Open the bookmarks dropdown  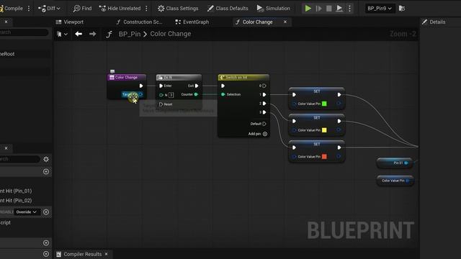[x=62, y=35]
